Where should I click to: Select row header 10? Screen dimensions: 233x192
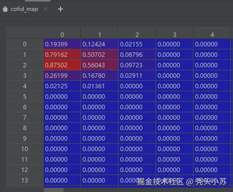(24, 149)
